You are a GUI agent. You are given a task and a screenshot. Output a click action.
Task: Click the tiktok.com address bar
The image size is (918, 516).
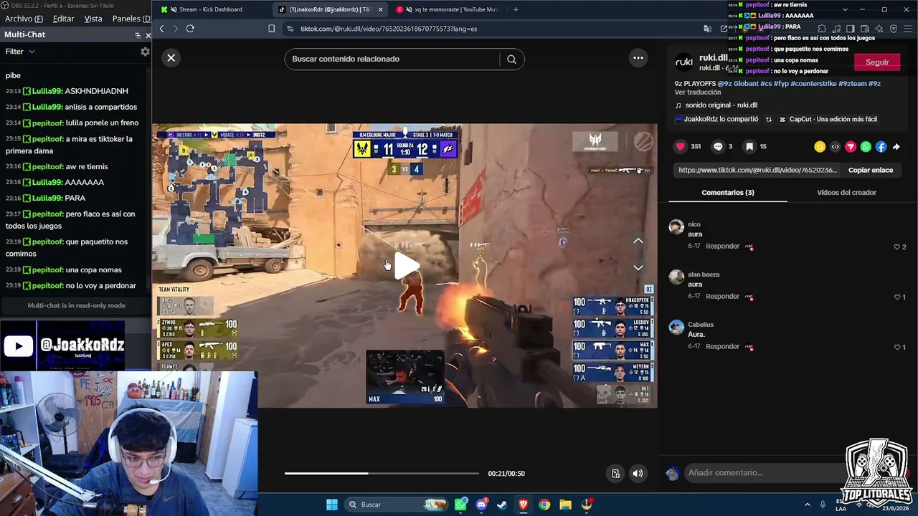495,29
